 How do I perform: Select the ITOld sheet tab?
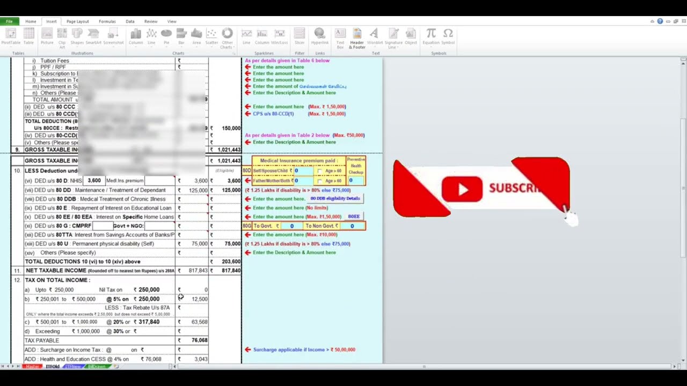point(53,367)
